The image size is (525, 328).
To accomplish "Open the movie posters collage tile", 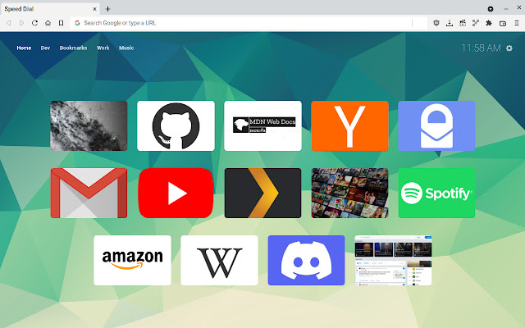I will [x=350, y=194].
